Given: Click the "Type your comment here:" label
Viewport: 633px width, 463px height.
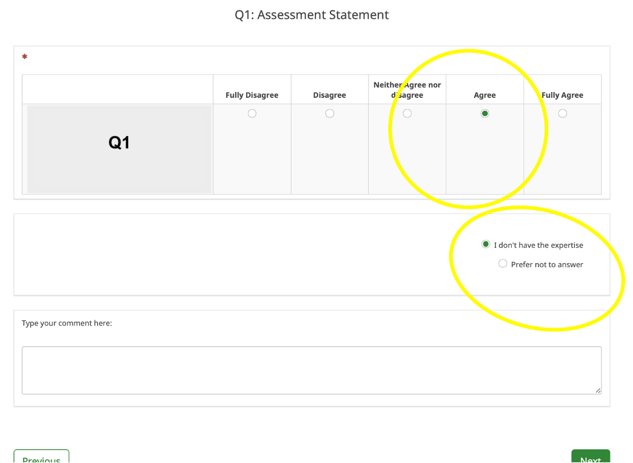Looking at the screenshot, I should (x=67, y=323).
